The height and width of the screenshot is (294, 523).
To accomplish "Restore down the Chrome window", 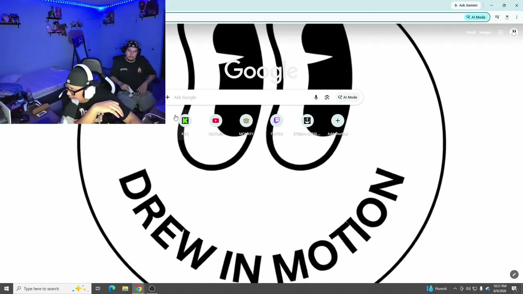I will click(x=504, y=5).
